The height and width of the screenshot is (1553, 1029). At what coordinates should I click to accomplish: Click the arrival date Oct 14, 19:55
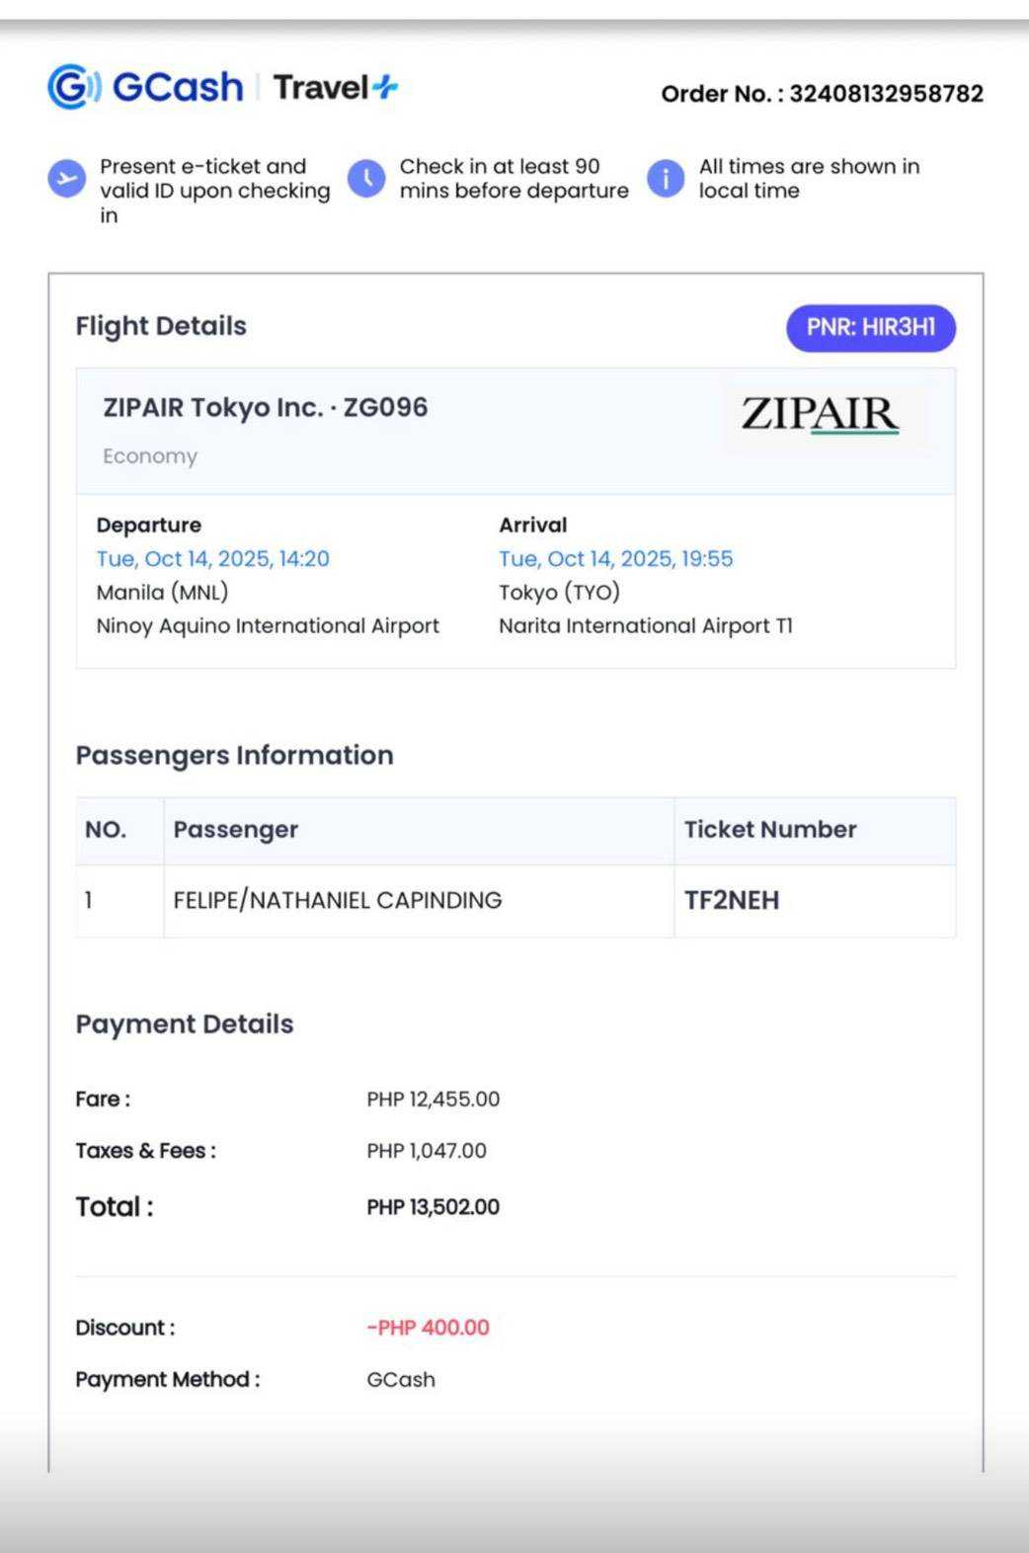tap(615, 559)
